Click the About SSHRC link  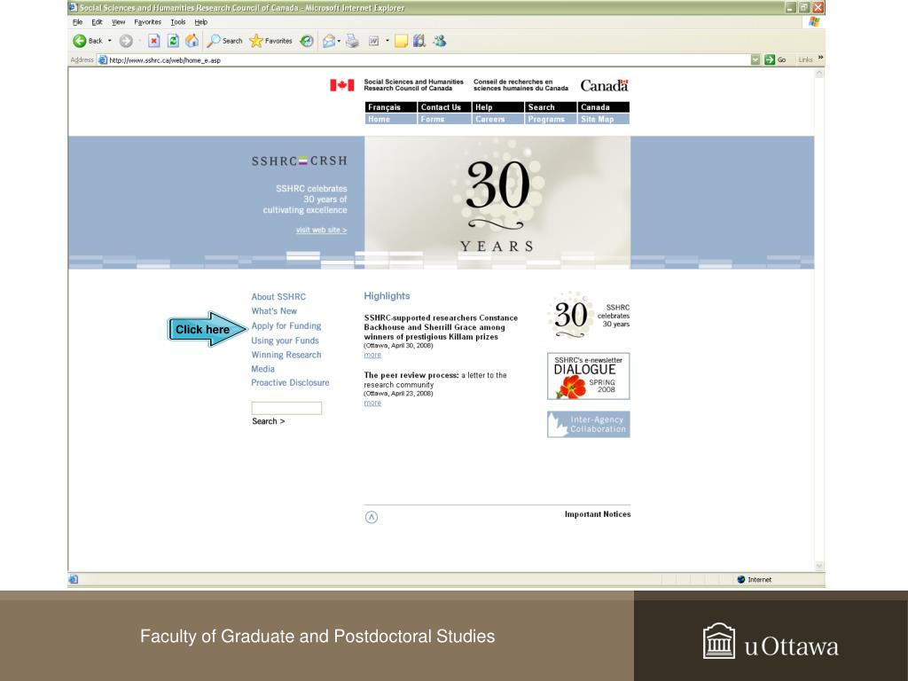pyautogui.click(x=278, y=296)
